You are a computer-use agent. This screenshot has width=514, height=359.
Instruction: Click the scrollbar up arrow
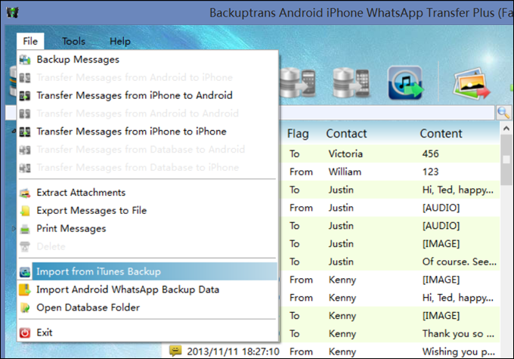(x=506, y=128)
